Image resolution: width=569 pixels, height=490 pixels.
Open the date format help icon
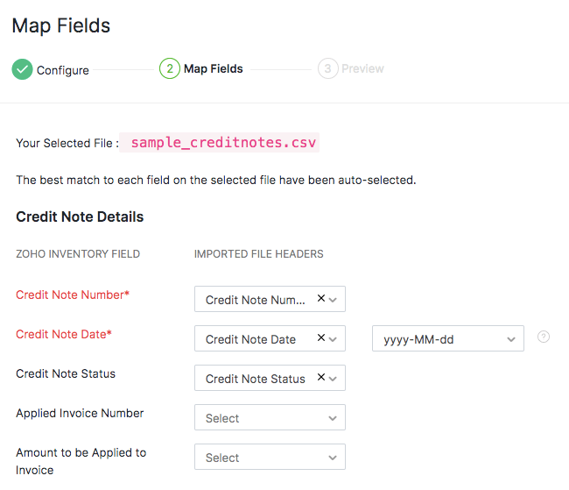544,337
